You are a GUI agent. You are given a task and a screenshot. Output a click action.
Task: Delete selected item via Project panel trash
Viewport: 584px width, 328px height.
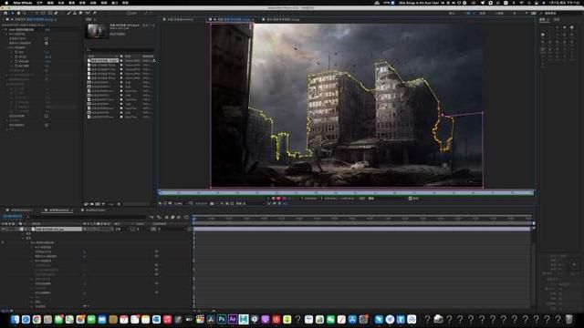click(119, 204)
